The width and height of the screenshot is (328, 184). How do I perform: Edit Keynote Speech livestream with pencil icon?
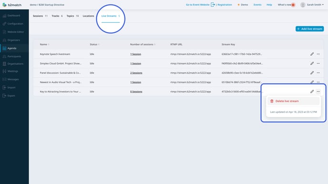(312, 54)
